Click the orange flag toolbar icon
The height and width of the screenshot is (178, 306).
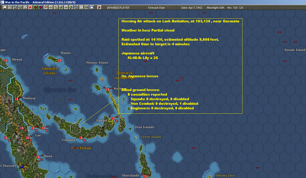point(45,7)
